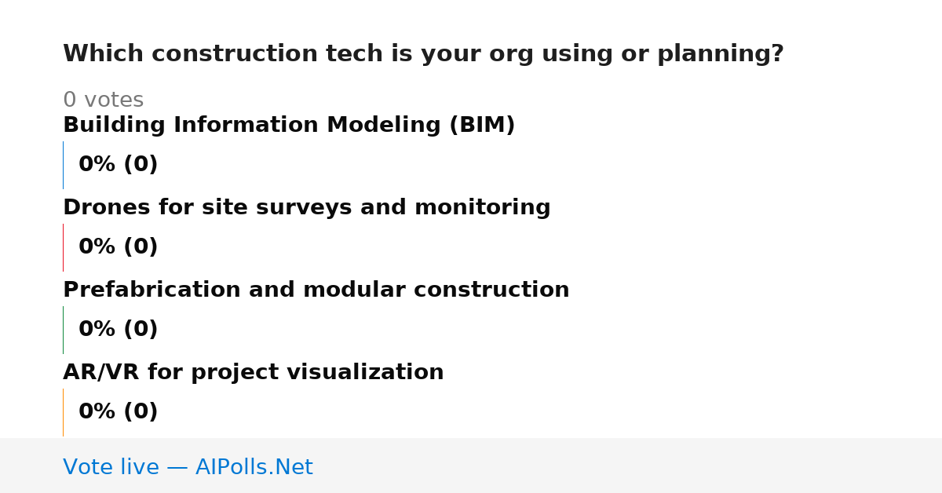Viewport: 942px width, 493px height.
Task: Click the gray footer bar area
Action: coord(471,466)
